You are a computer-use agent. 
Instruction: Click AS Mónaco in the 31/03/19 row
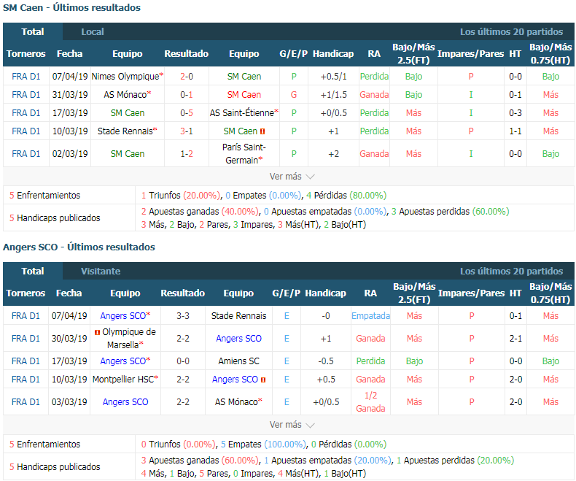coord(125,95)
